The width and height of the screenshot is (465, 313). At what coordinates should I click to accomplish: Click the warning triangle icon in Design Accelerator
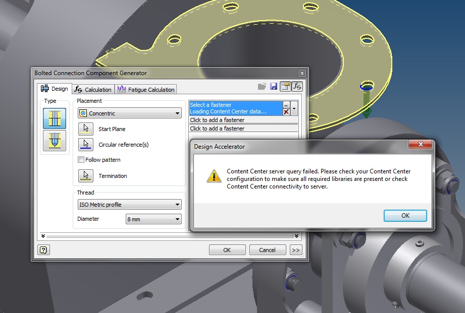point(214,176)
